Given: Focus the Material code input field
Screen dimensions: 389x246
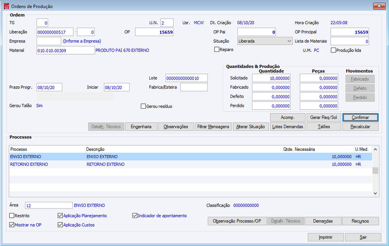Looking at the screenshot, I should (x=66, y=50).
